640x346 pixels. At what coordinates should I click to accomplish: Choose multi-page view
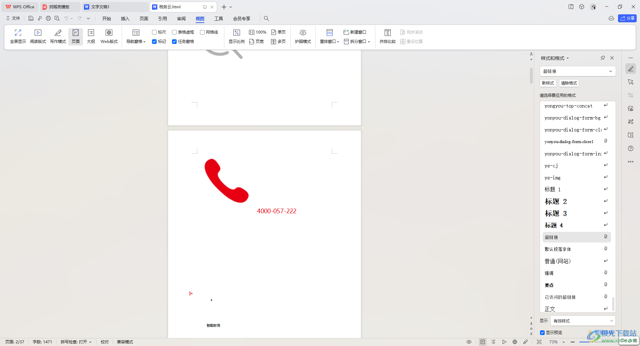pyautogui.click(x=279, y=42)
